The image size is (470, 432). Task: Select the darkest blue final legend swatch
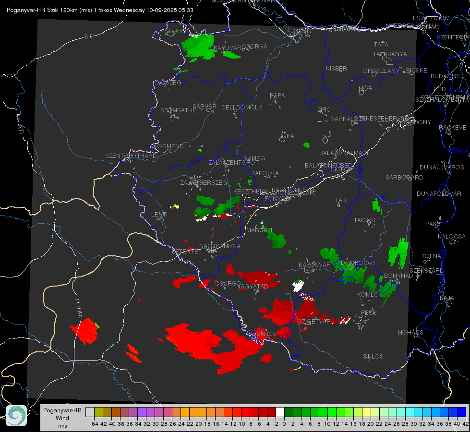click(x=462, y=412)
